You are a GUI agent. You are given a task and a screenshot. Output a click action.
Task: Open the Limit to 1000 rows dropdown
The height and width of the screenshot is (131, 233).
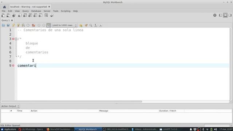click(64, 25)
